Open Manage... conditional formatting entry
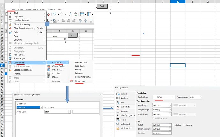Image resolution: width=220 pixels, height=137 pixels. click(57, 81)
